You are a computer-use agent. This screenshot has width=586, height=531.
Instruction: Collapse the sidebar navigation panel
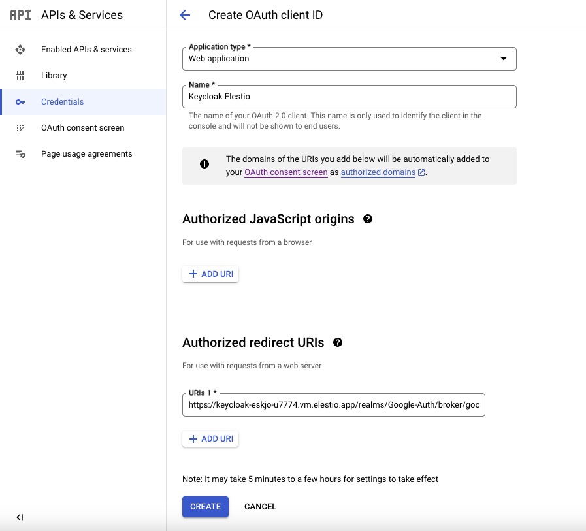click(20, 517)
